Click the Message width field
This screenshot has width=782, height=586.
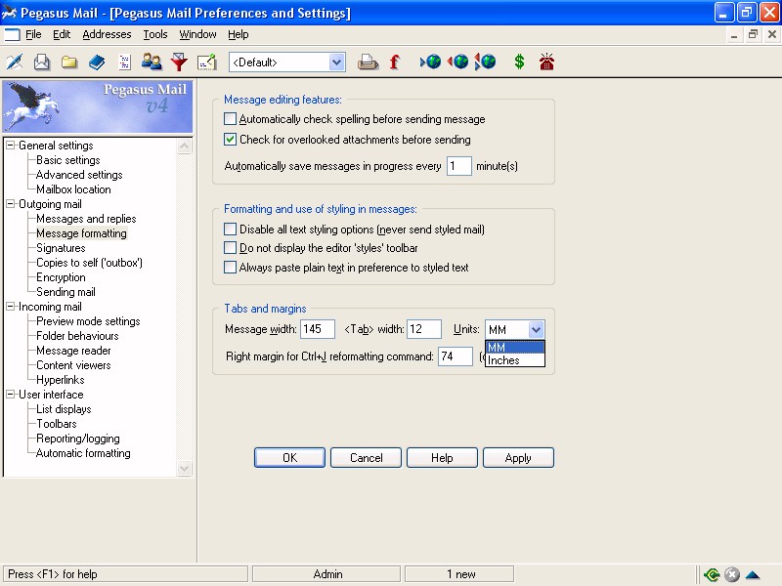coord(317,329)
